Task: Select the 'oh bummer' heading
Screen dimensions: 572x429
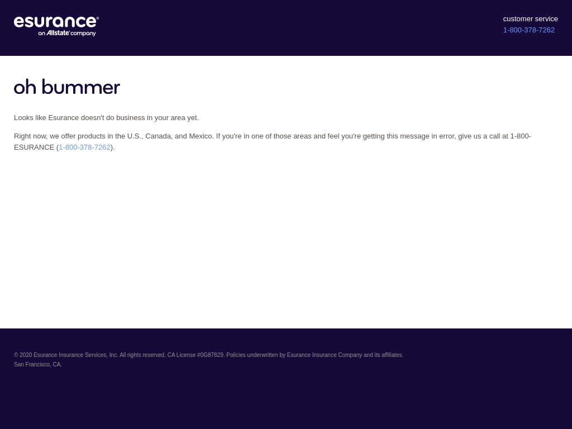Action: click(x=67, y=87)
